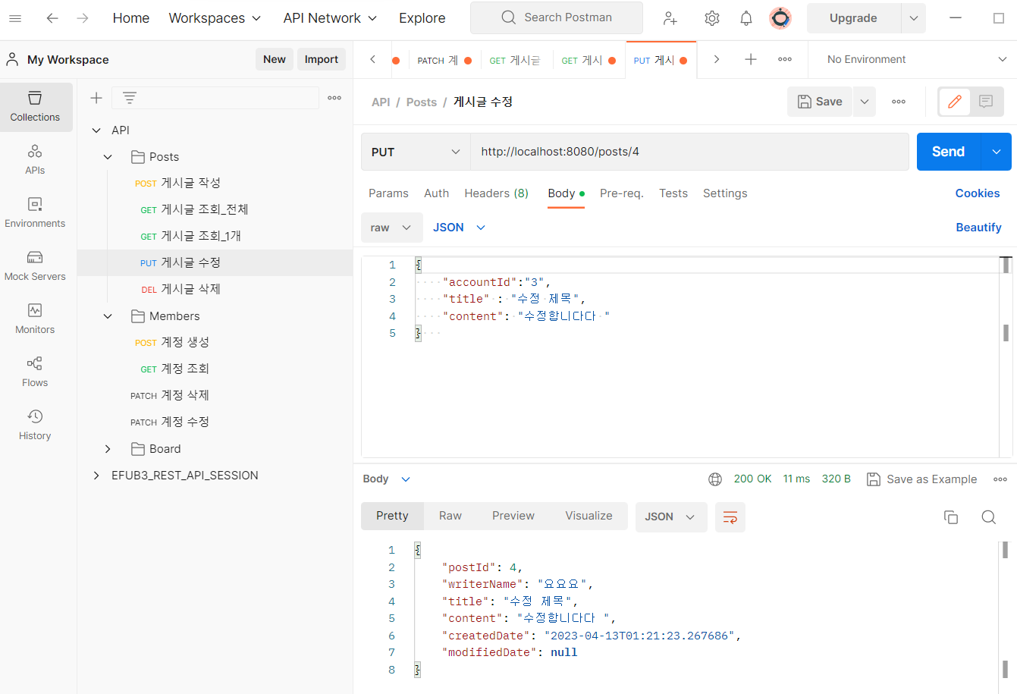Open more actions ellipsis next to Save
1017x694 pixels.
899,102
